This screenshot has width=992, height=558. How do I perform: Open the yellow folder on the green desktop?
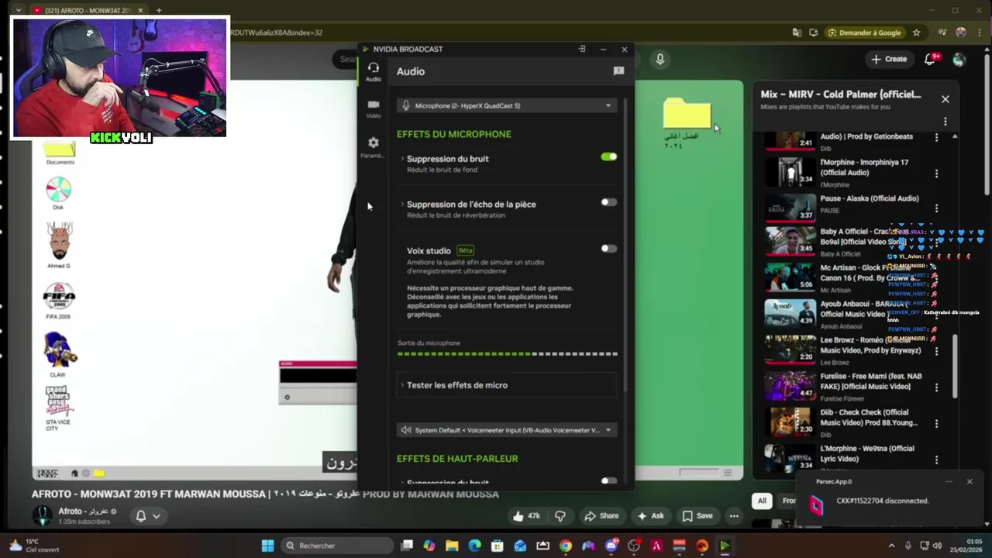click(x=687, y=122)
